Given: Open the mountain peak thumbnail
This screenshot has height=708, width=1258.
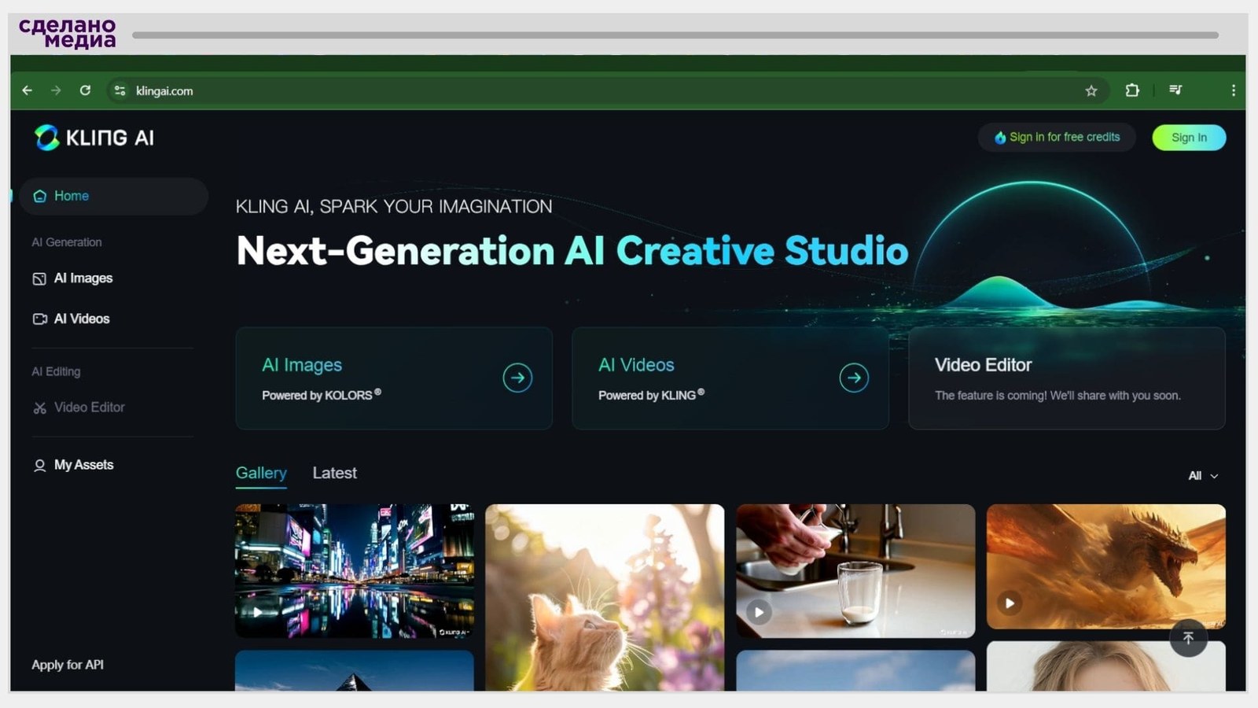Looking at the screenshot, I should pos(355,671).
